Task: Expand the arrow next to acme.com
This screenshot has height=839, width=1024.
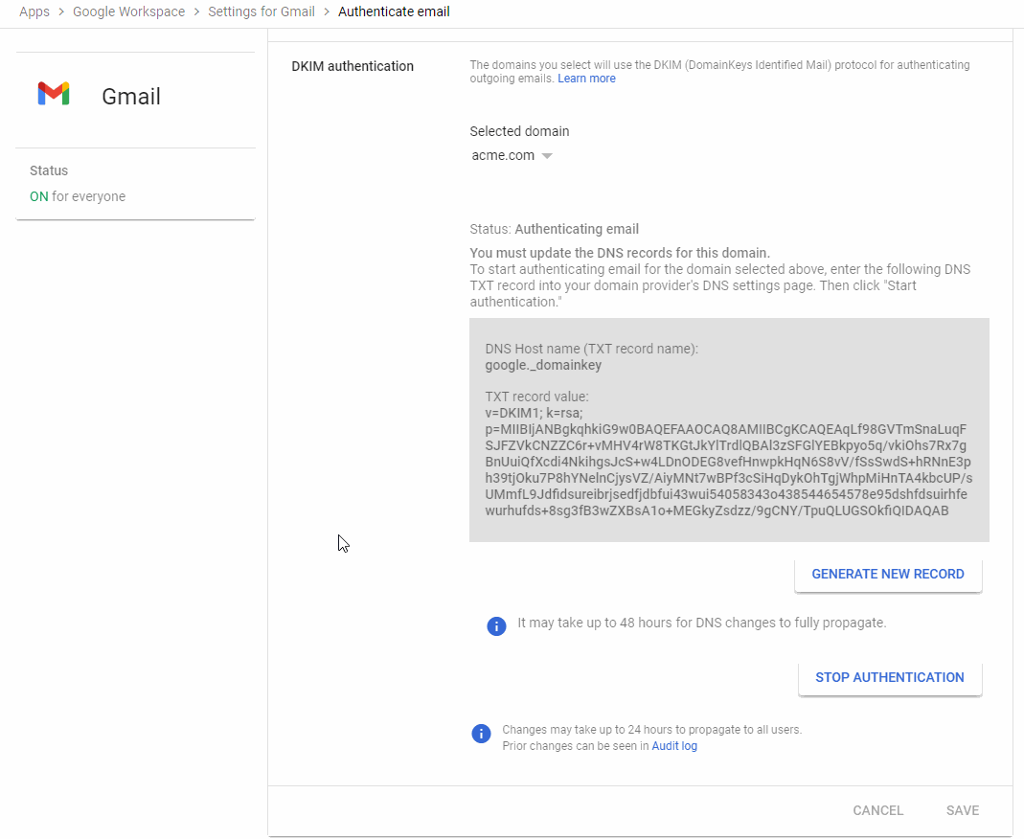Action: tap(546, 155)
